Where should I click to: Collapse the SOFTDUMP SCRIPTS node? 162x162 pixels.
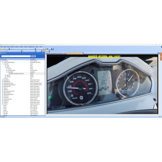(2, 63)
